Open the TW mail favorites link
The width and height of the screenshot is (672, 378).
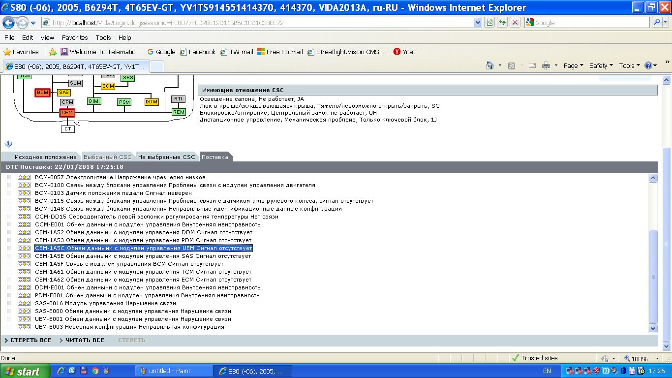point(237,52)
